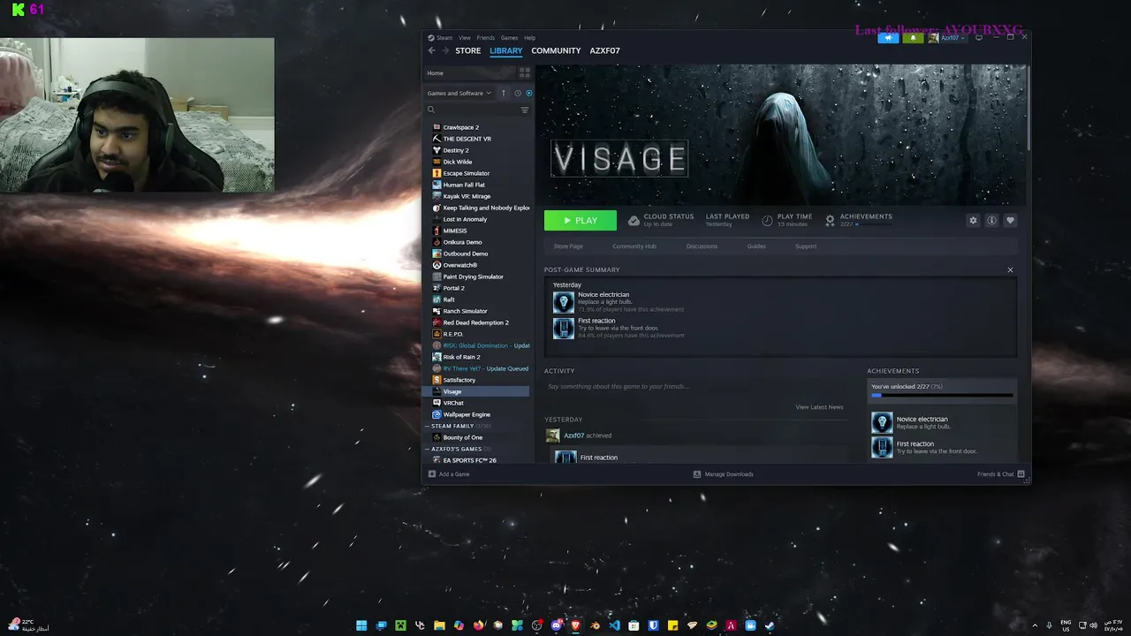Add Visage to favorites heart
This screenshot has height=636, width=1131.
[1010, 221]
